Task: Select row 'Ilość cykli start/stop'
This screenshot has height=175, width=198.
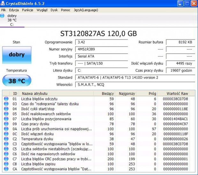Action: tap(99, 109)
